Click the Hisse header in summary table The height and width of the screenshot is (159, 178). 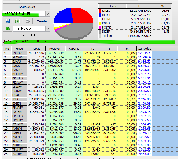114,6
